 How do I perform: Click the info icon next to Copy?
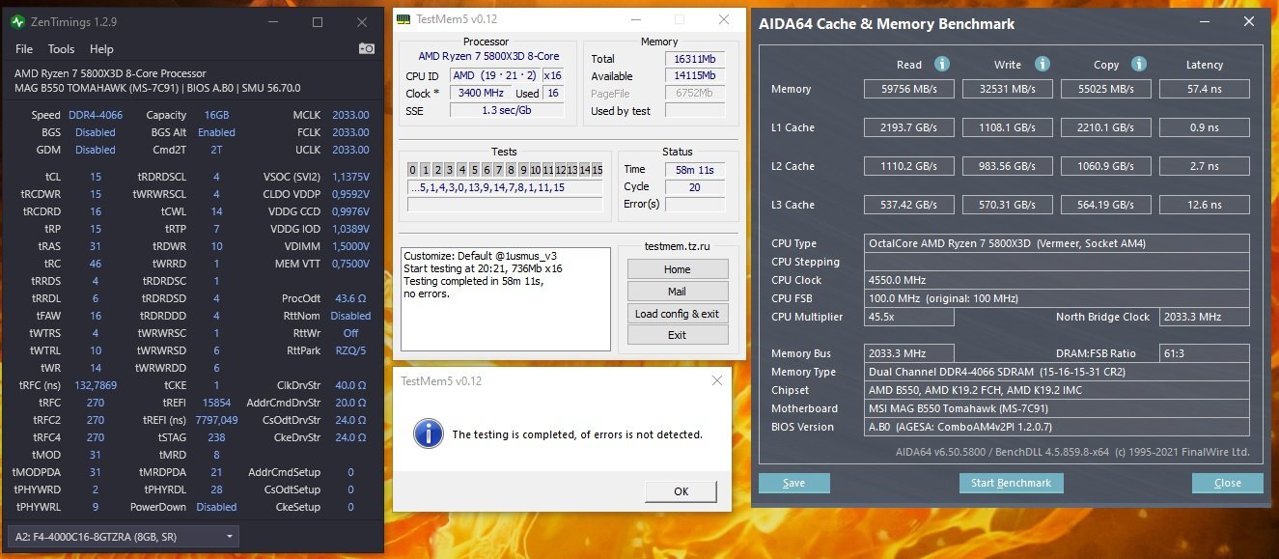tap(1141, 64)
